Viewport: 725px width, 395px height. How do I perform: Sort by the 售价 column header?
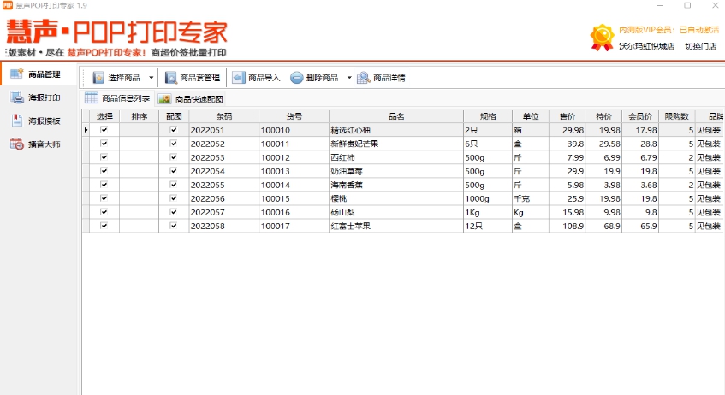(x=567, y=116)
